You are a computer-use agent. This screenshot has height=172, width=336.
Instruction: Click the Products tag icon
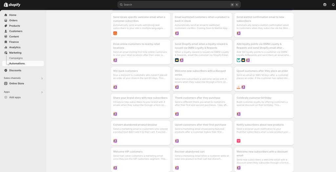[x=6, y=26]
